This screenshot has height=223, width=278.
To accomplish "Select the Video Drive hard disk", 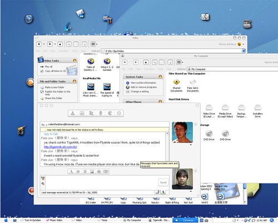I will coord(209,111).
